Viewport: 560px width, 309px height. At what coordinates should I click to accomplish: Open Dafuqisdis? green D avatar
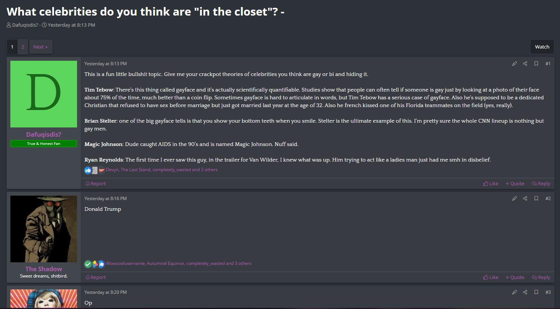click(44, 94)
